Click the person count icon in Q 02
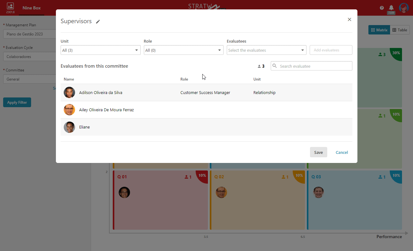This screenshot has width=413, height=251. point(283,177)
